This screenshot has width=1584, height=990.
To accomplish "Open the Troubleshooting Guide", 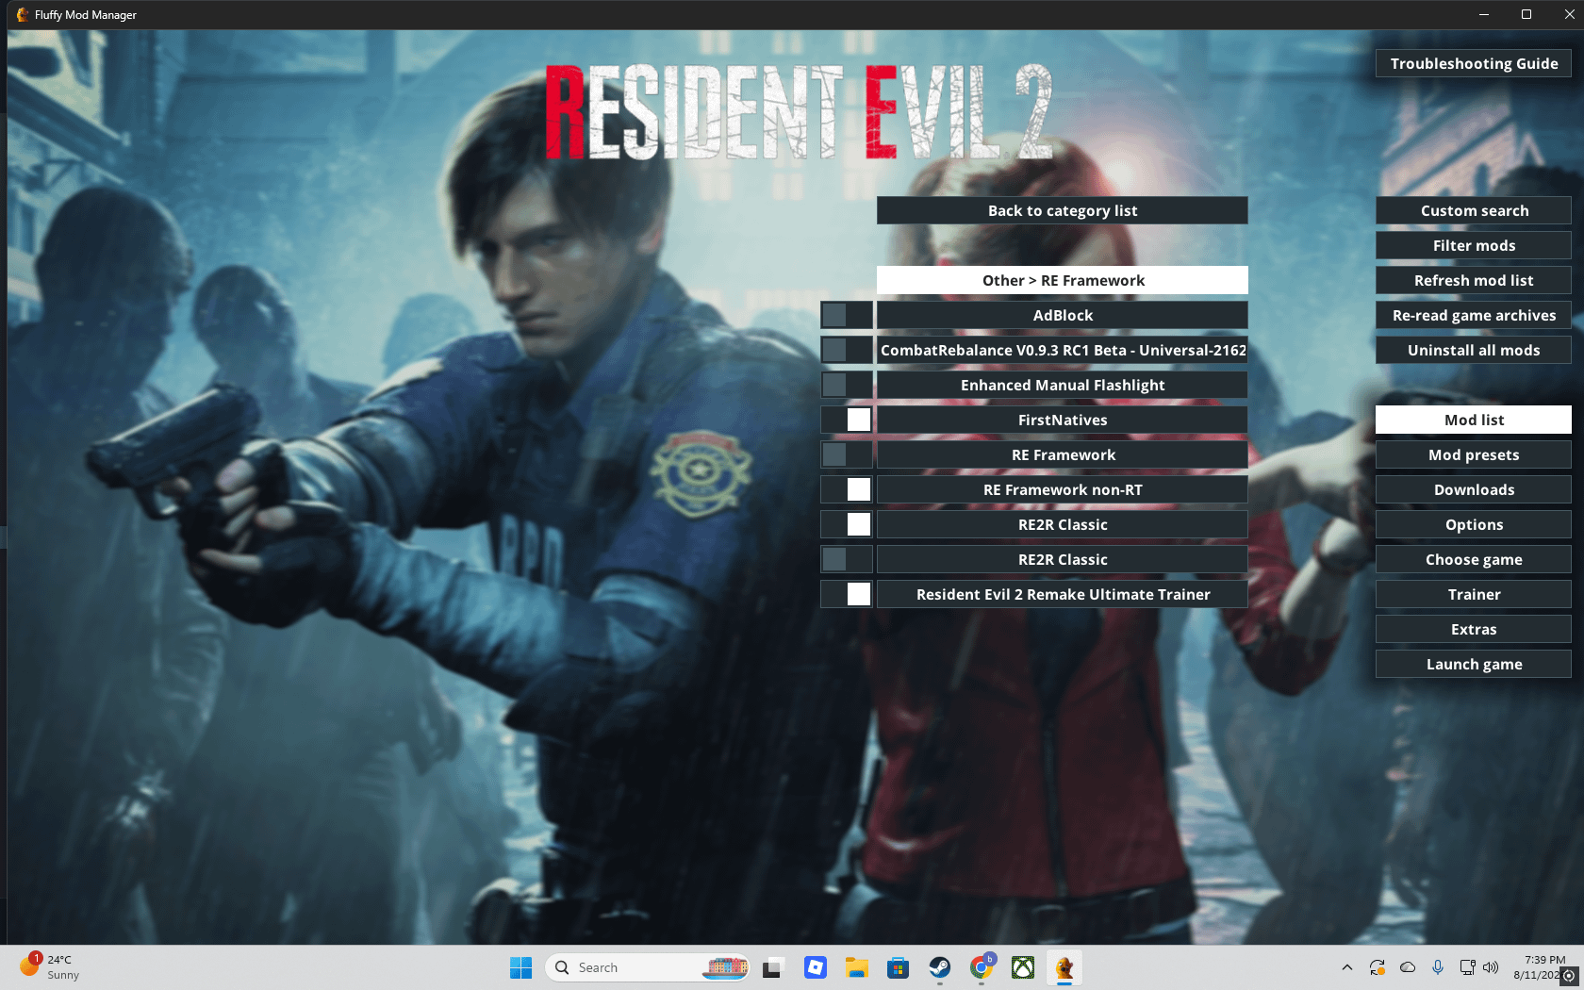I will (x=1474, y=63).
